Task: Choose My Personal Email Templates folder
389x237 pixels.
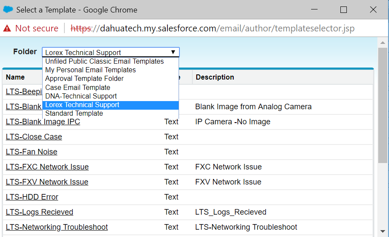Action: pyautogui.click(x=90, y=70)
